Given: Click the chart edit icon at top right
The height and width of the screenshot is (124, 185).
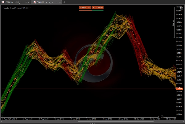Looking at the screenshot, I should click(x=181, y=8).
